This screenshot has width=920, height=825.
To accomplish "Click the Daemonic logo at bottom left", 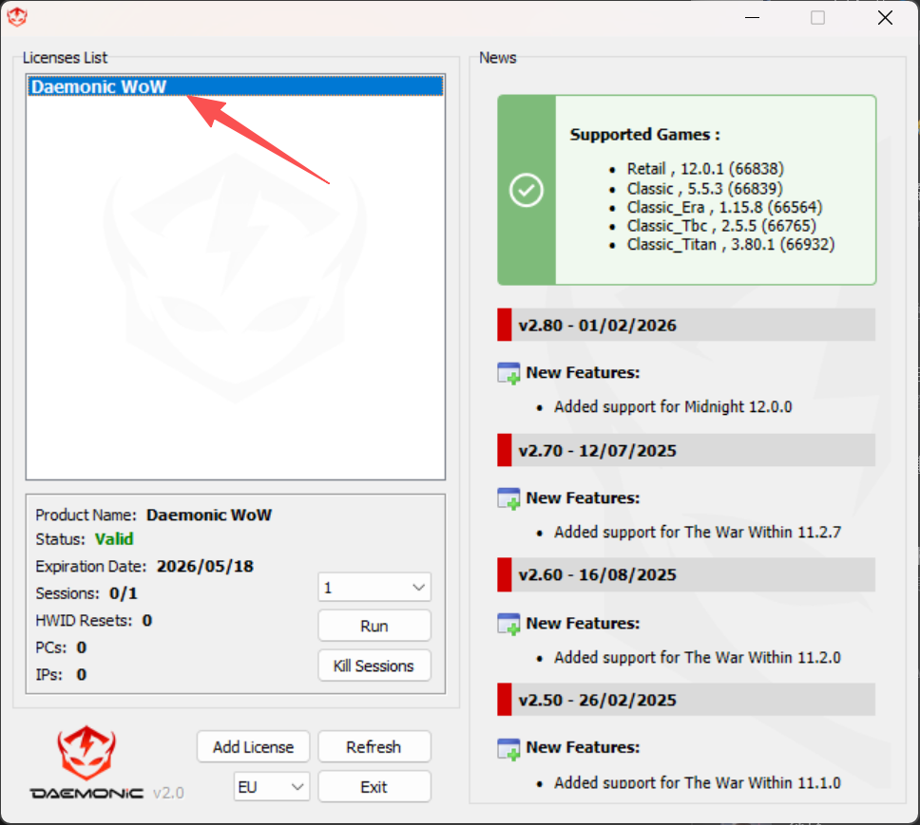I will tap(86, 761).
